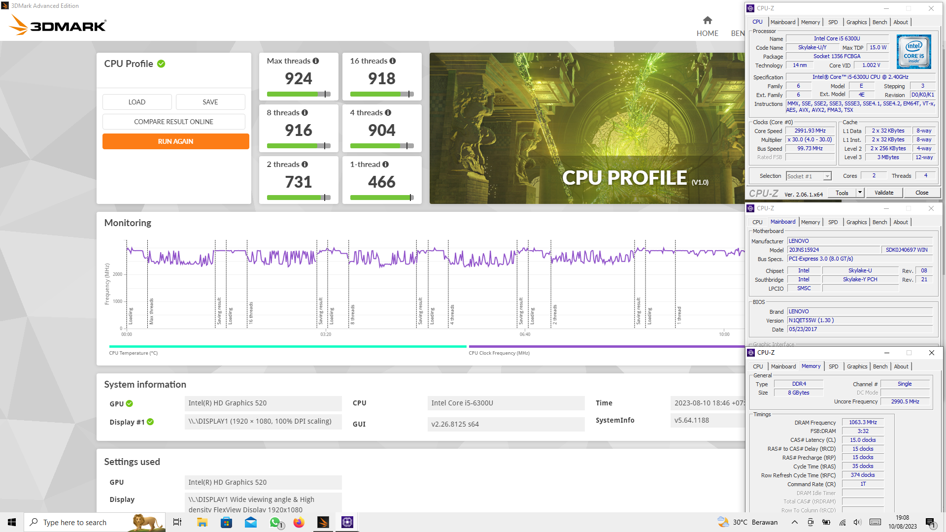Click the 16 threads score 918

382,78
